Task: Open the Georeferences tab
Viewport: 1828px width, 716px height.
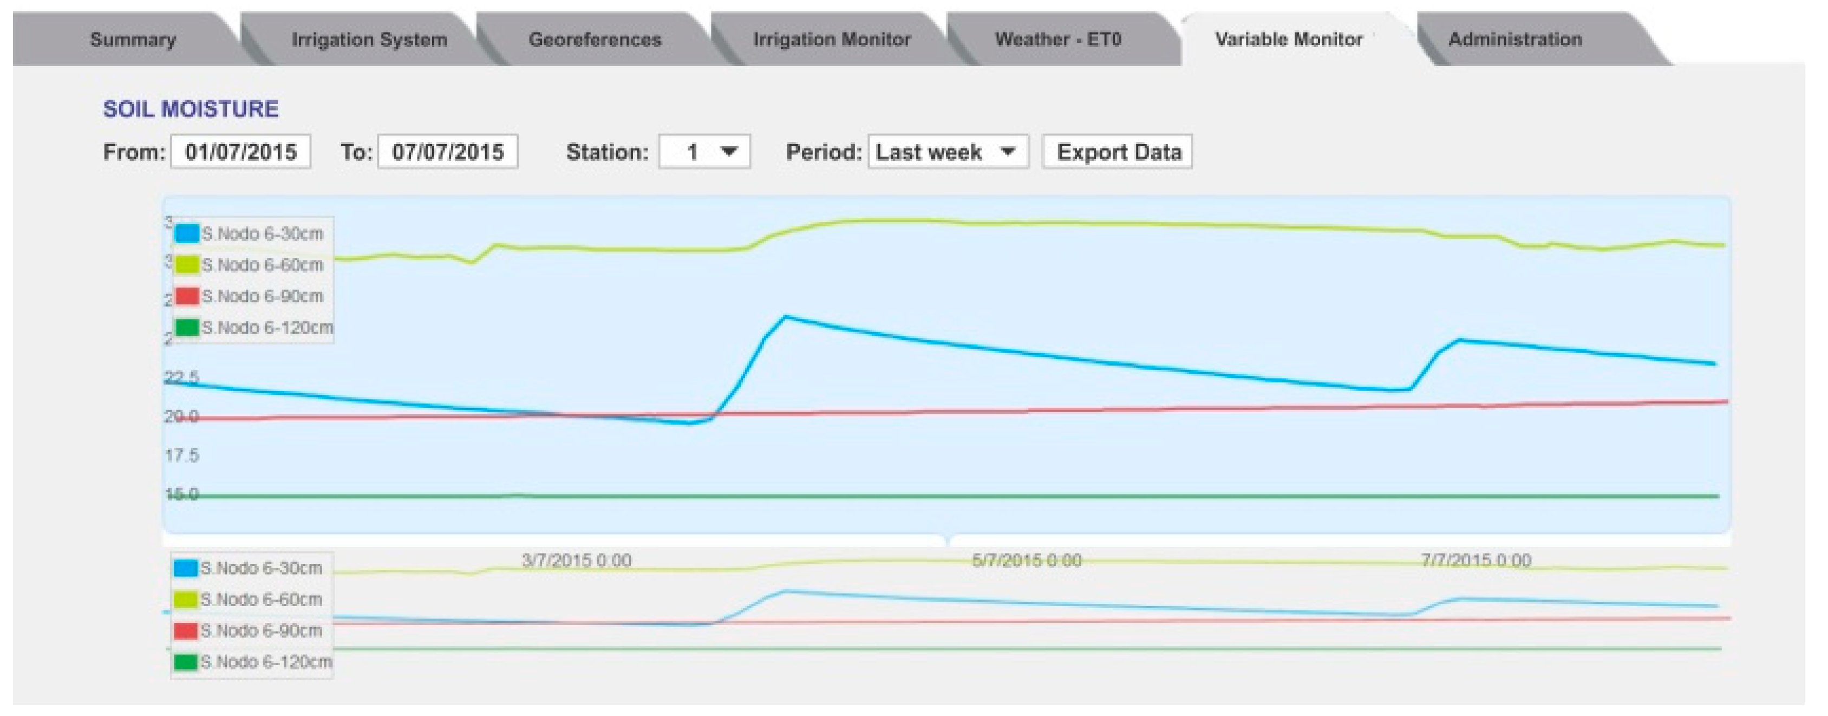Action: 595,40
